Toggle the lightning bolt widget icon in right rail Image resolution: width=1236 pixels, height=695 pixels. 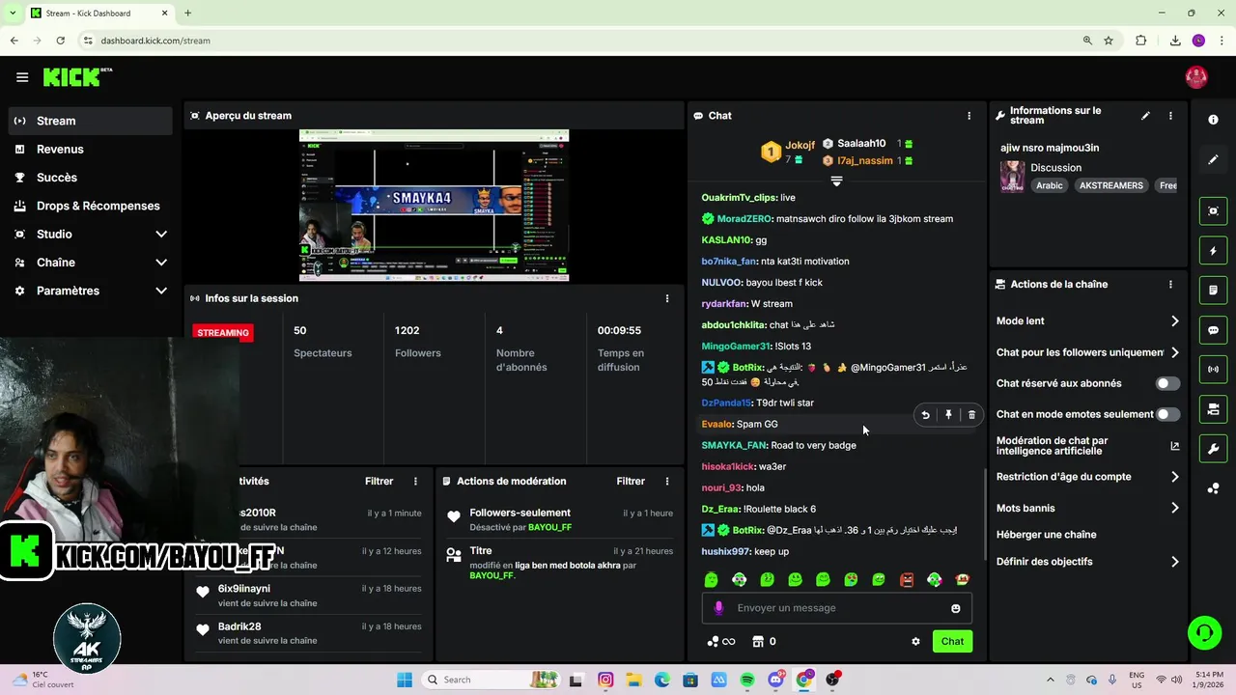pos(1213,251)
